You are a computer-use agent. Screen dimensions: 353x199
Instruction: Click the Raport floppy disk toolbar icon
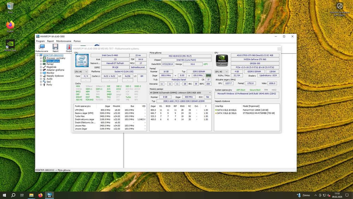[x=55, y=48]
